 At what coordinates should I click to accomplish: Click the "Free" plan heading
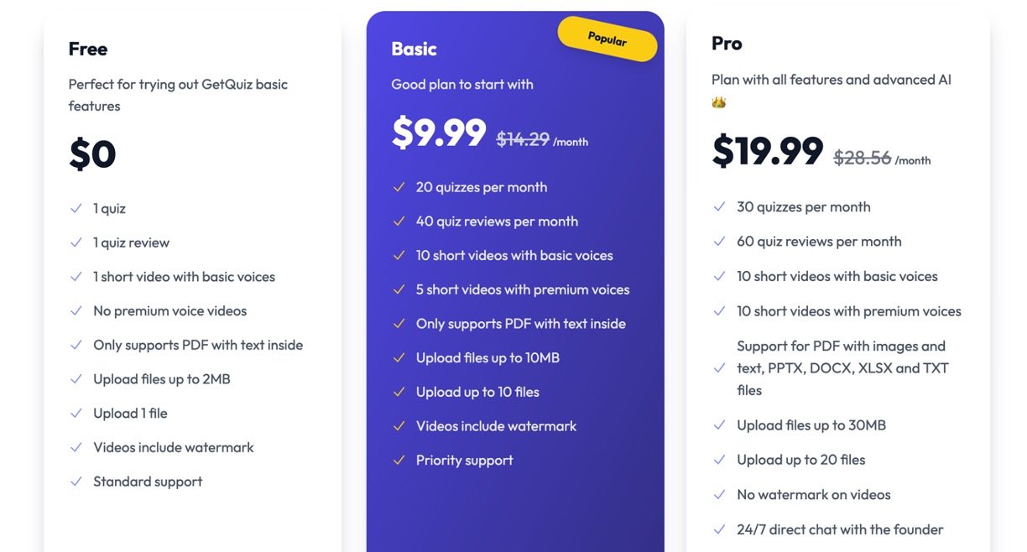coord(88,49)
